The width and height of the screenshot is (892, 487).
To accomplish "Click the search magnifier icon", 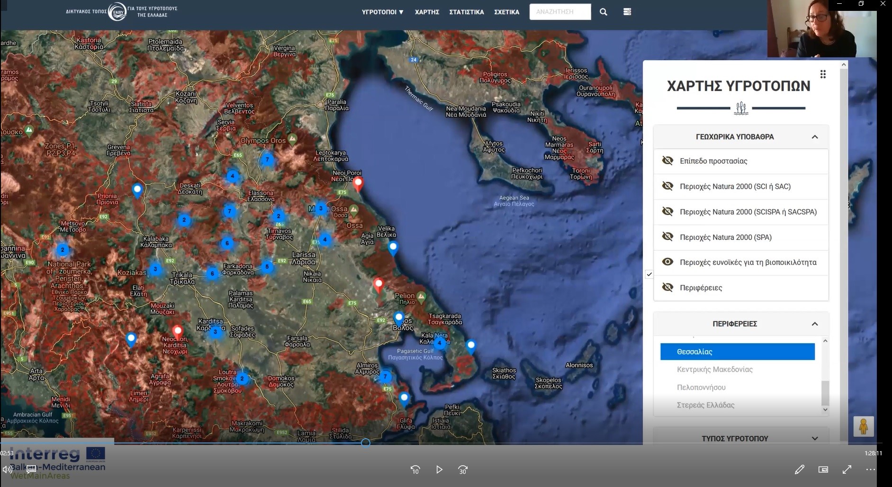I will (603, 12).
